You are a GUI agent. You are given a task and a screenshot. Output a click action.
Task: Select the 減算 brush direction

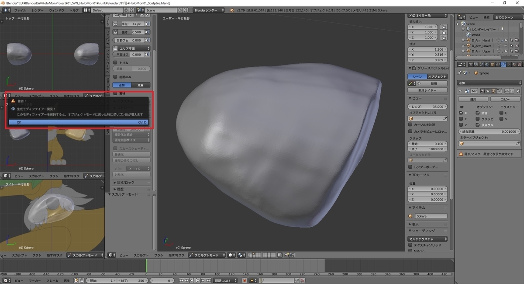pos(141,85)
